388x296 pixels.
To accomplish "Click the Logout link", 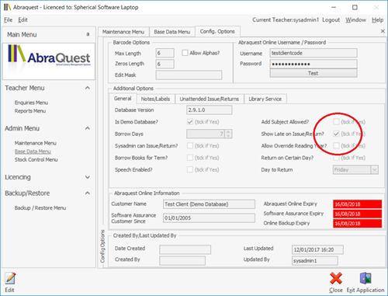I will [x=331, y=20].
